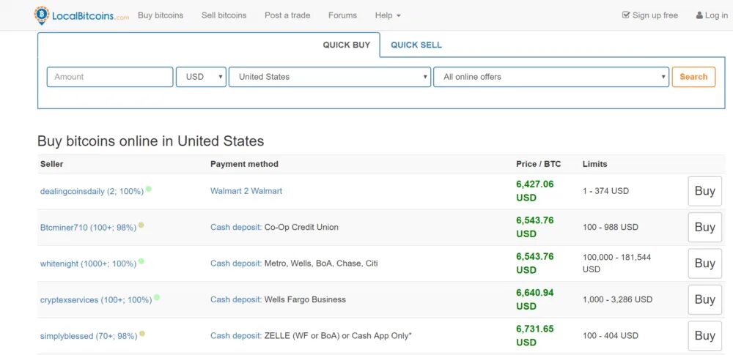Switch to the Quick Buy tab
The width and height of the screenshot is (733, 355).
coord(347,45)
